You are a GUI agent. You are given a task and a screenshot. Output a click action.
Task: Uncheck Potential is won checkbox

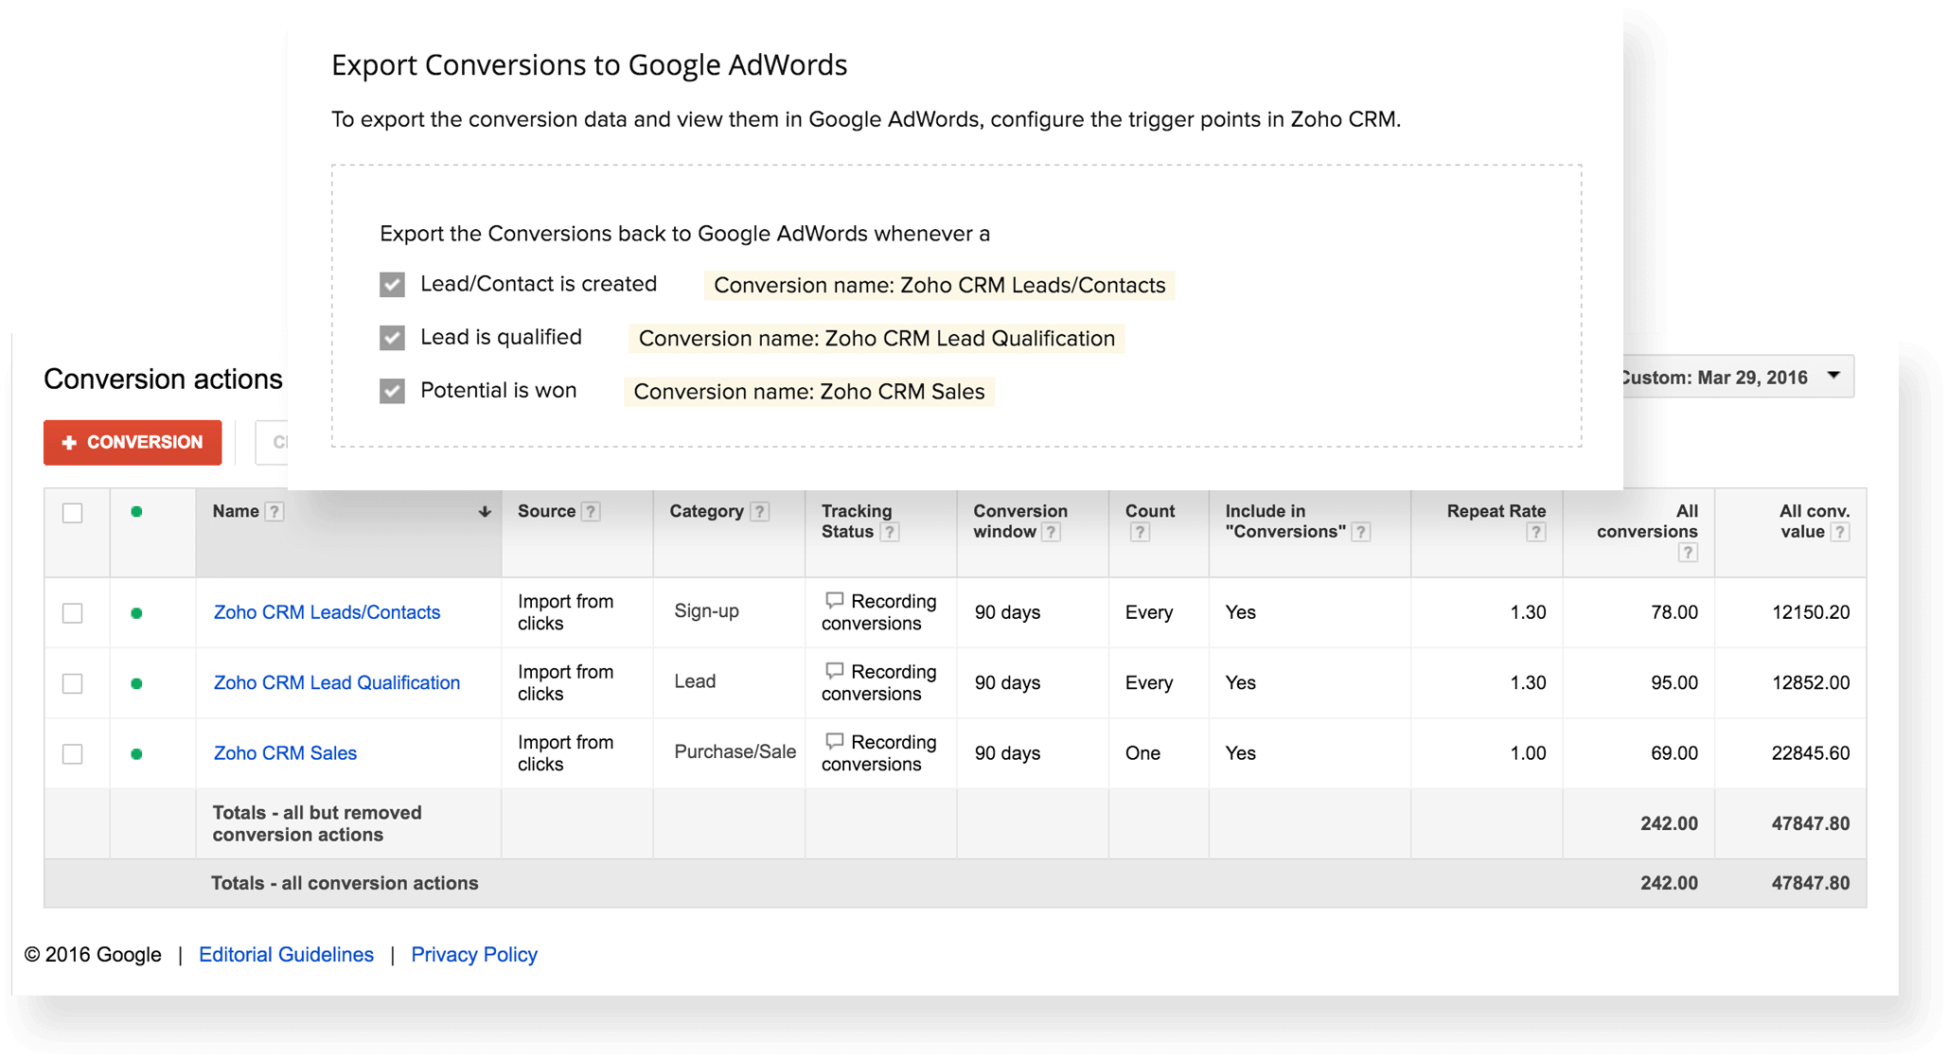(392, 391)
